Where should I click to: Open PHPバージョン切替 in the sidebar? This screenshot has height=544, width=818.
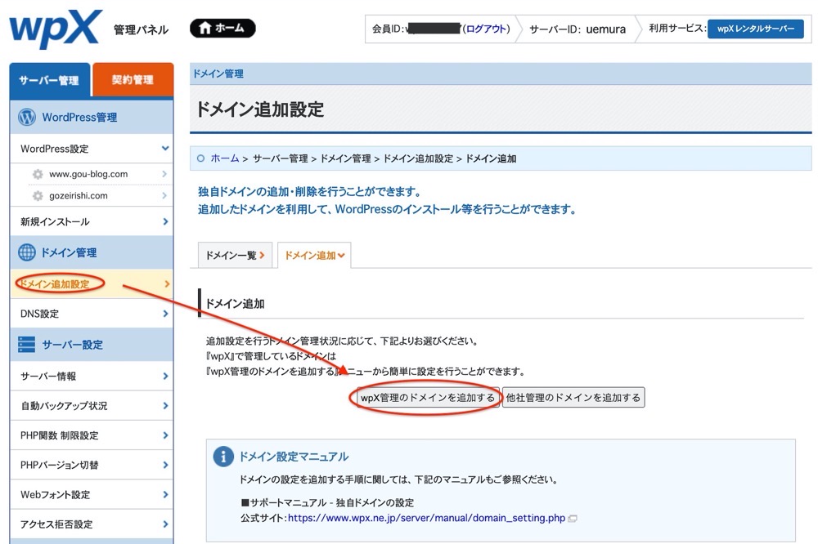point(92,466)
